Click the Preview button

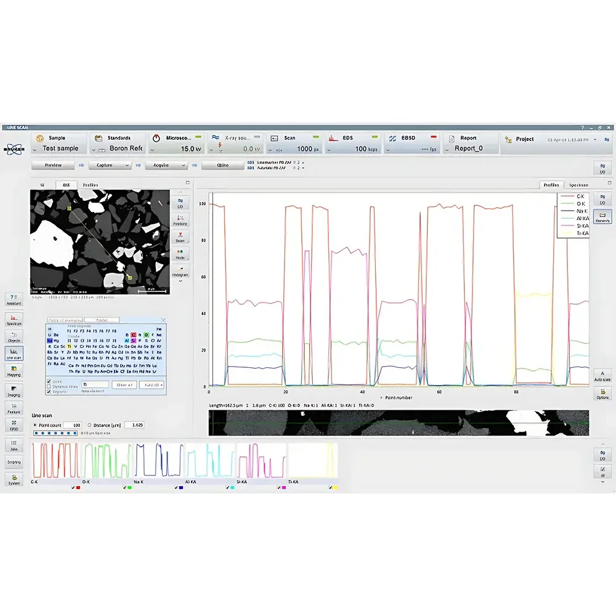point(54,165)
